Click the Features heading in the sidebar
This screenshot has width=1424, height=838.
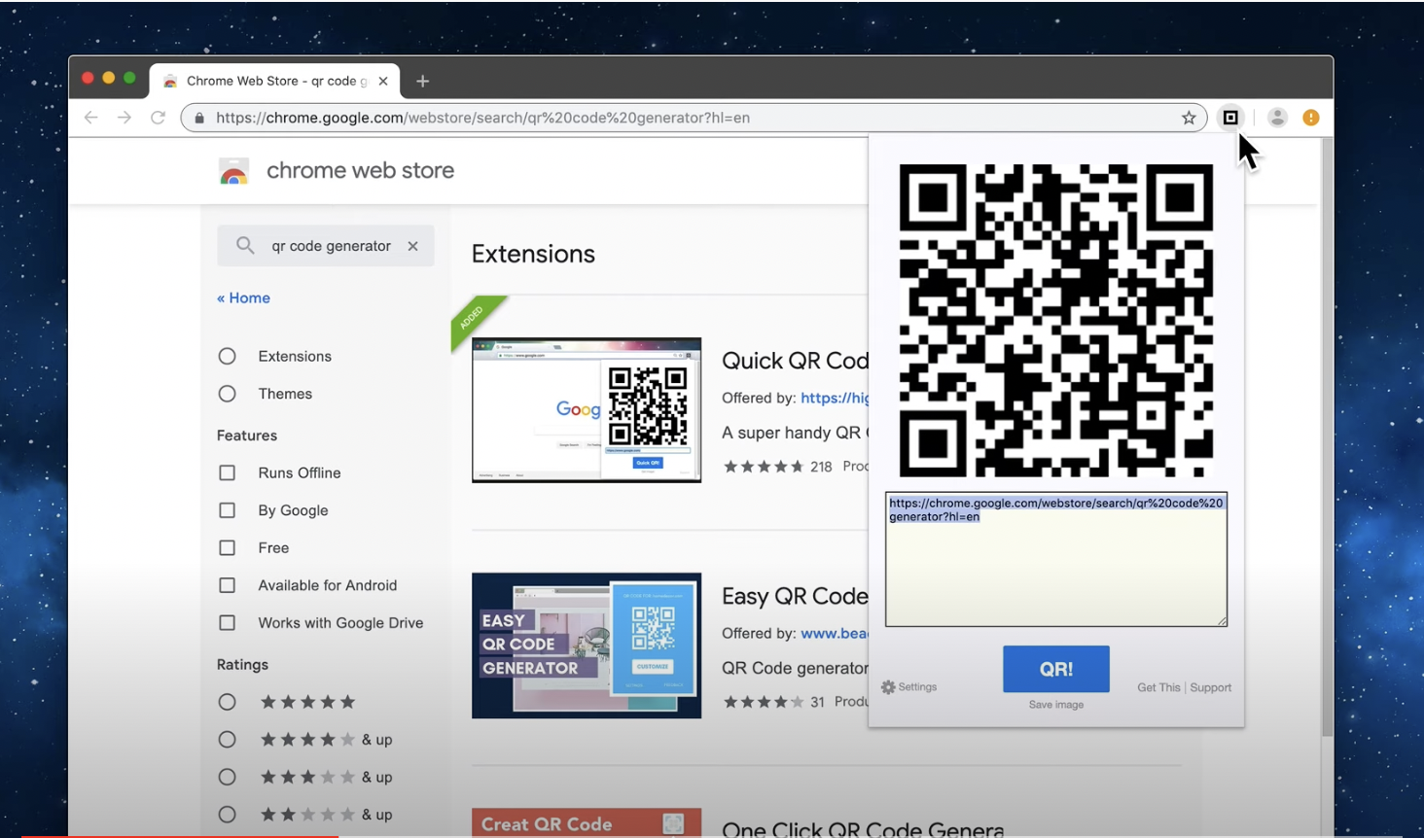coord(247,436)
